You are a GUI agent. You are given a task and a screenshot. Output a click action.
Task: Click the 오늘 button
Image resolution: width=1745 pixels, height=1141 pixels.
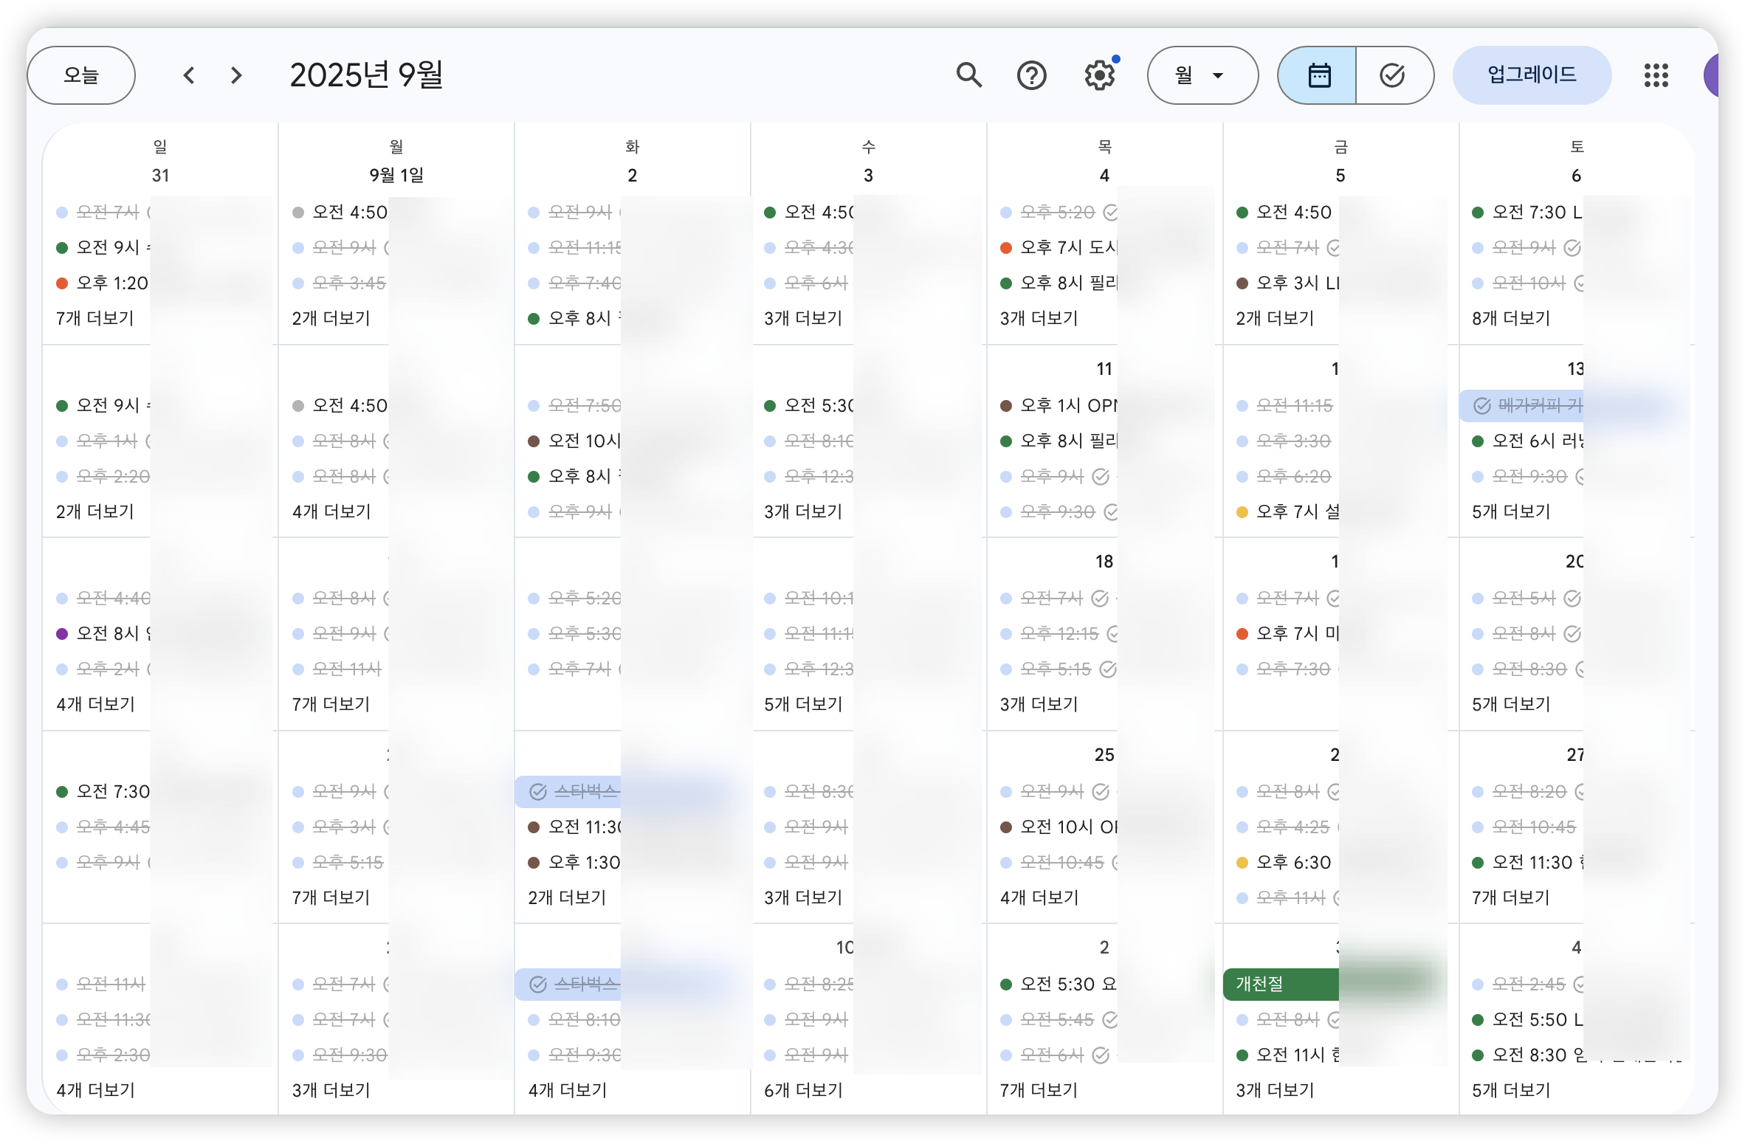coord(81,75)
